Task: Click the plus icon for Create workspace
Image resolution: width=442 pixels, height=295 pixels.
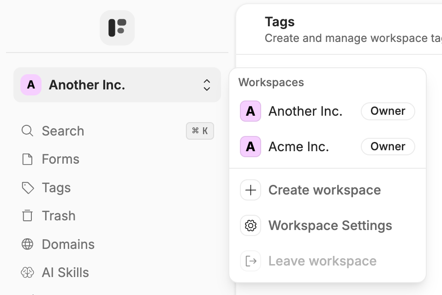Action: tap(251, 190)
